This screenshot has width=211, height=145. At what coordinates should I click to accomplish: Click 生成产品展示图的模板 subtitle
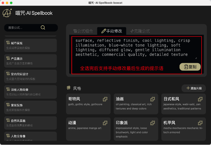tap(19, 63)
